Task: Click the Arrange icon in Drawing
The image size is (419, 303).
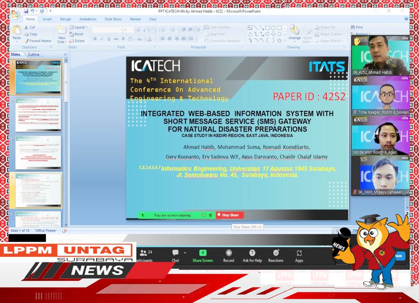Action: 294,29
